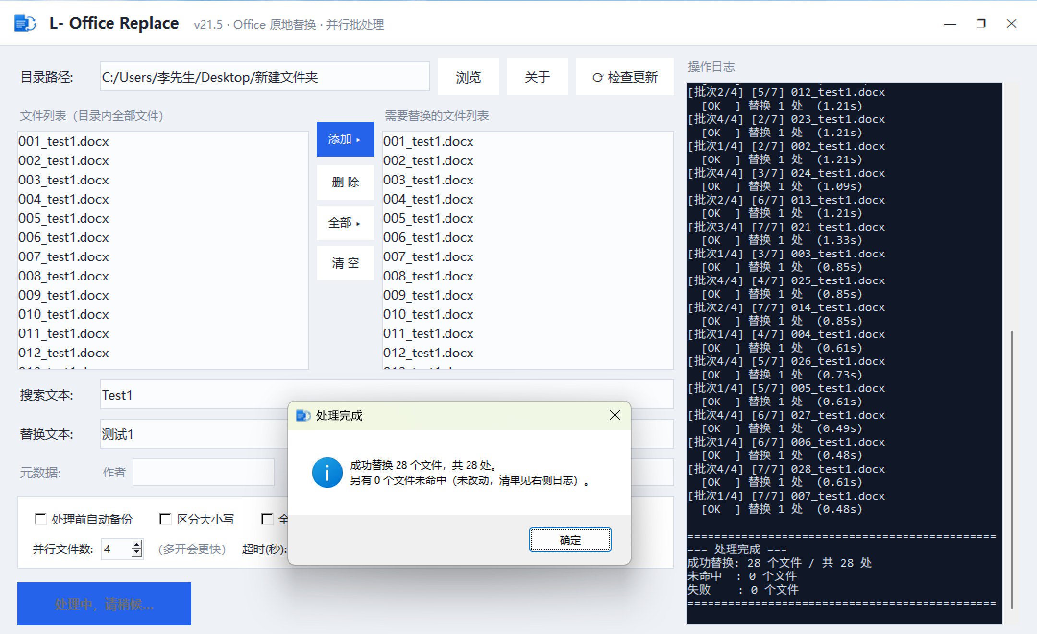Click the L-Office Replace app logo icon
This screenshot has height=634, width=1037.
coord(25,23)
